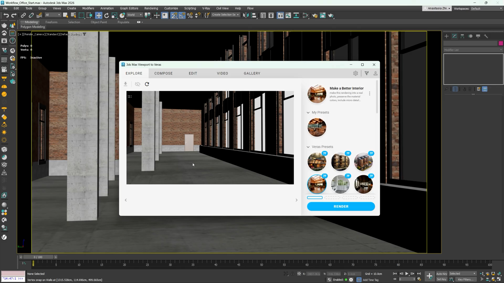This screenshot has width=504, height=283.
Task: Select the Move transform tool
Action: (99, 15)
